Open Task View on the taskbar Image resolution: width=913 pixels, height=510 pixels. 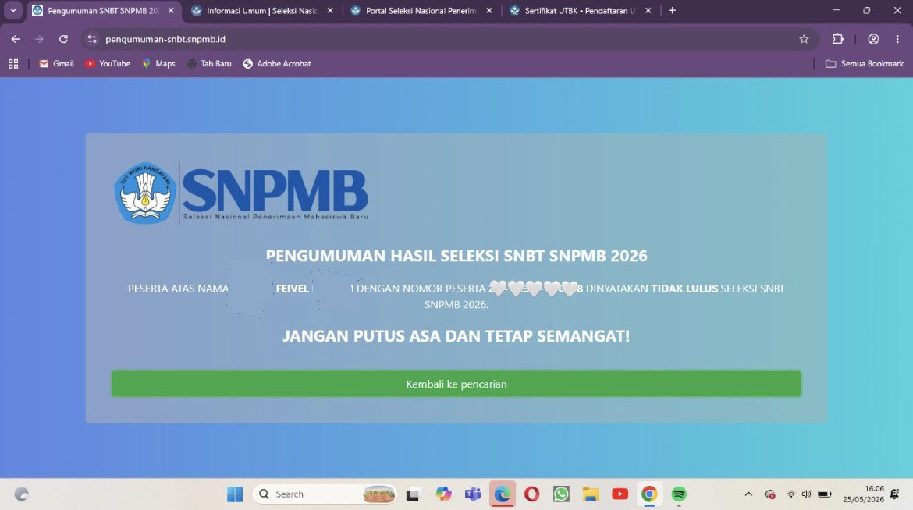tap(413, 494)
